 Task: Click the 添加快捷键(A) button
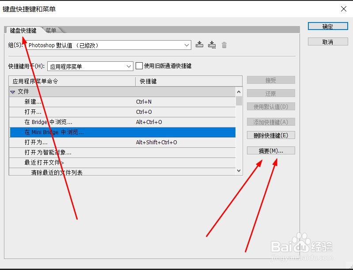271,122
